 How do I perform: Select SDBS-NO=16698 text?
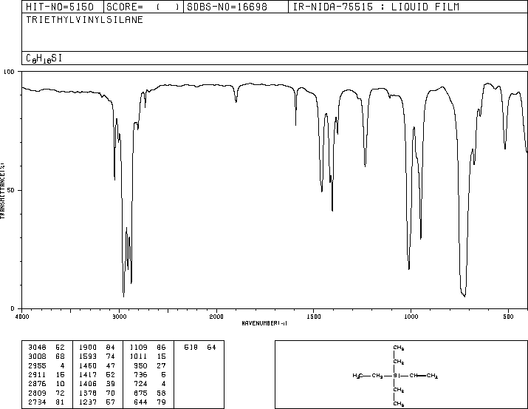(x=227, y=7)
